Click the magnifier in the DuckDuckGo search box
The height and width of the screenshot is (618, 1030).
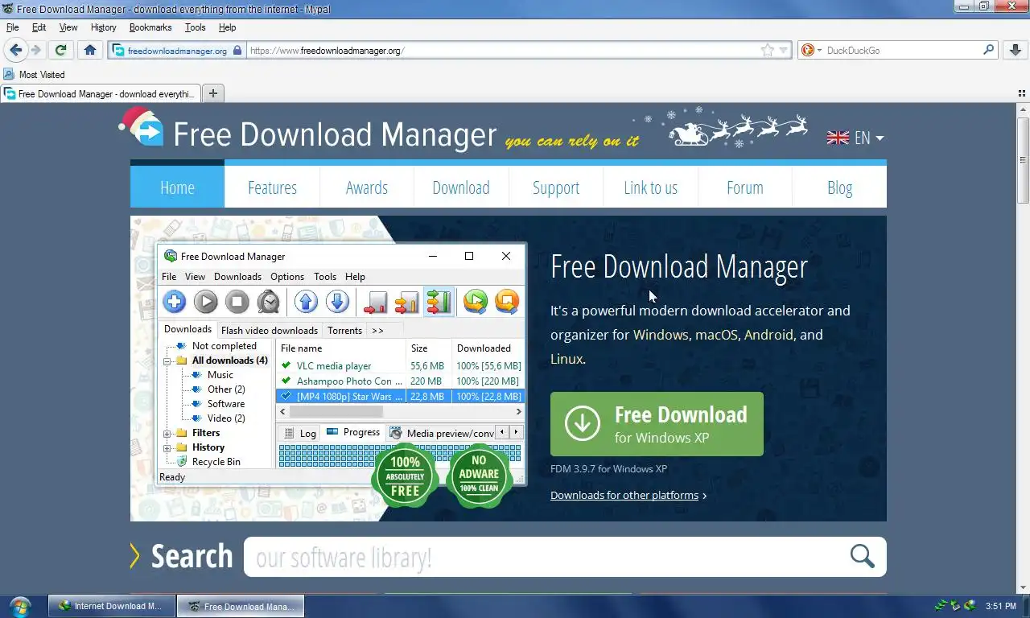coord(989,50)
